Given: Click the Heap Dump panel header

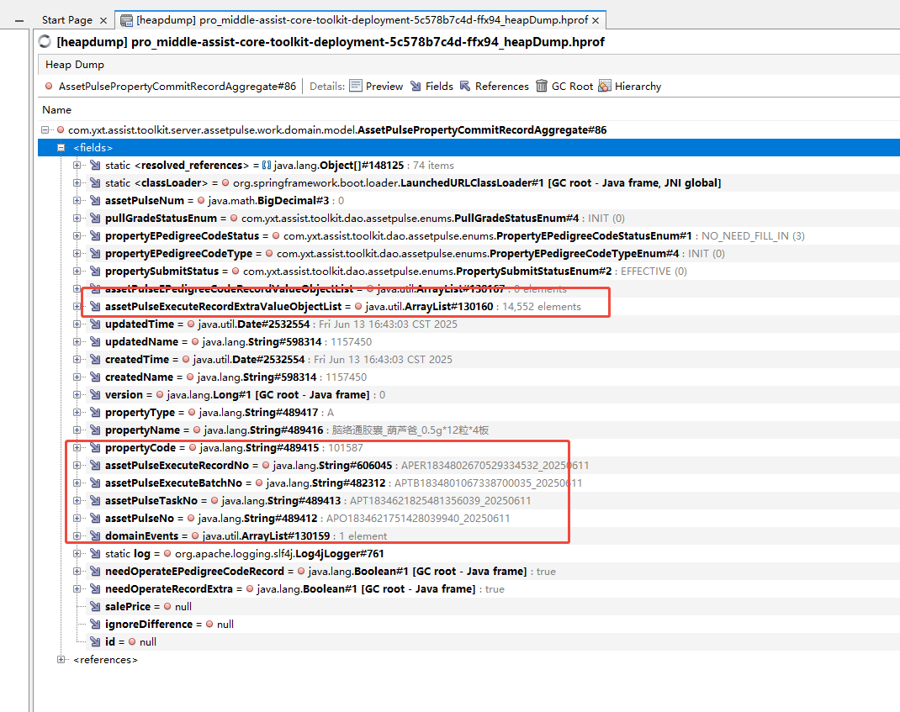Looking at the screenshot, I should pos(75,65).
